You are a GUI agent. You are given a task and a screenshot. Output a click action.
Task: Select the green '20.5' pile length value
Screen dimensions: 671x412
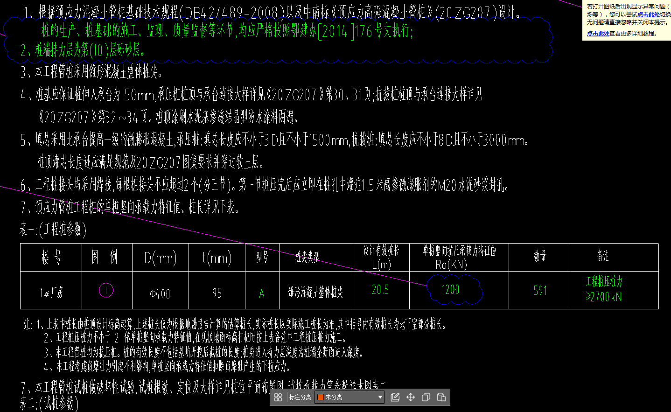380,290
